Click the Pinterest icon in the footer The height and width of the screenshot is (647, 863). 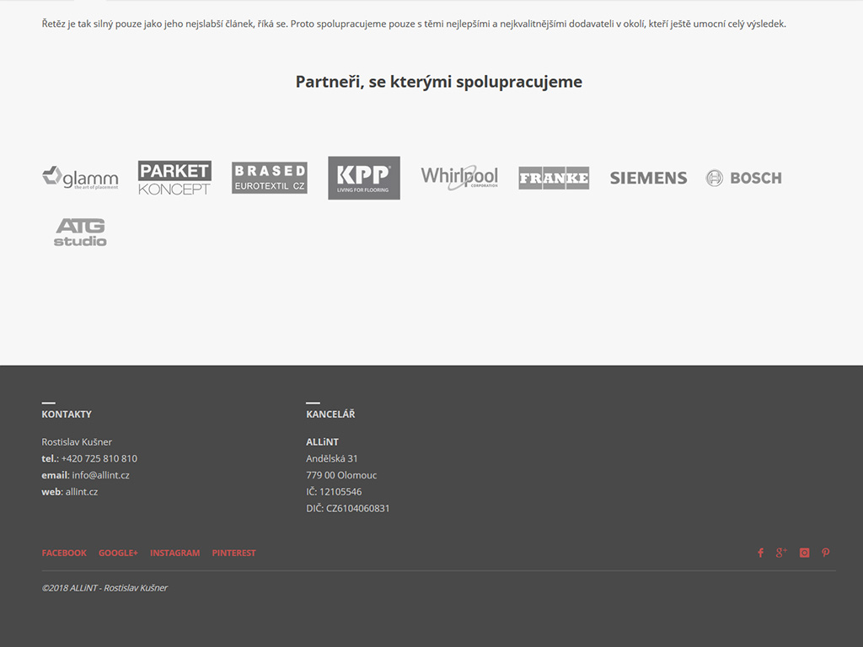pyautogui.click(x=826, y=553)
